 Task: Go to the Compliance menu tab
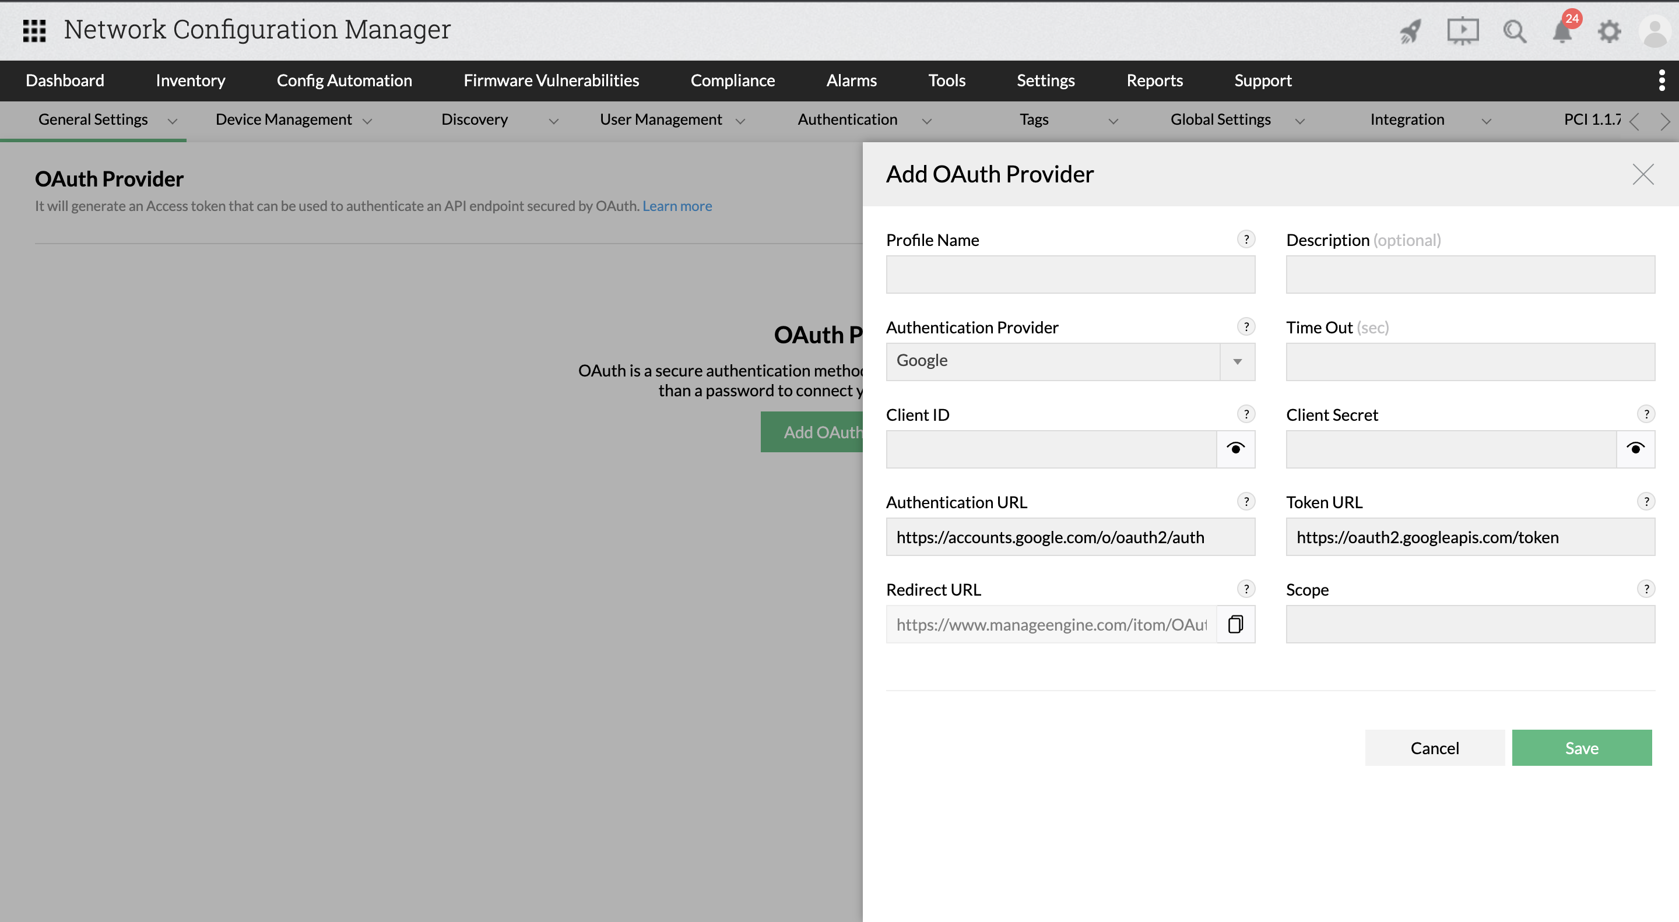[x=733, y=80]
